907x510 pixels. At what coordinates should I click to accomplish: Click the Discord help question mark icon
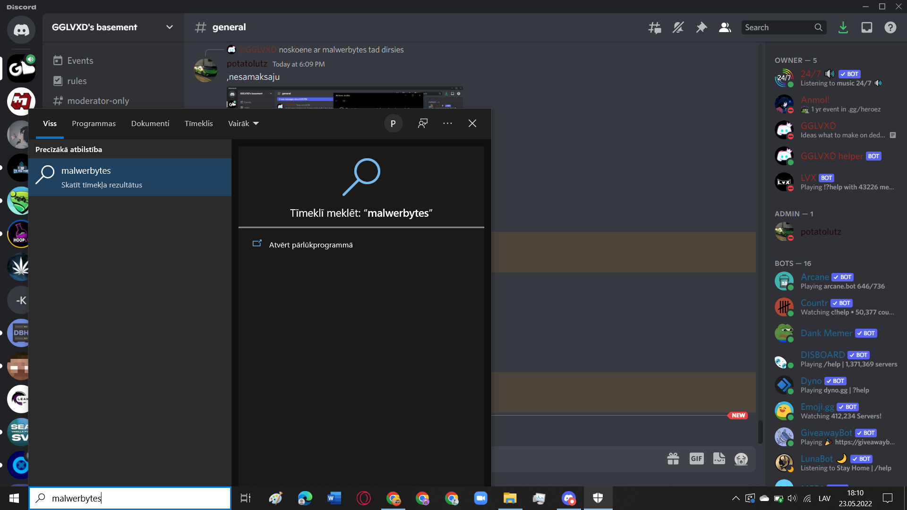(x=890, y=27)
